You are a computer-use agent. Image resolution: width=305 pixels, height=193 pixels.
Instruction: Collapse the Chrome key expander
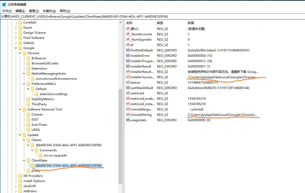click(20, 53)
